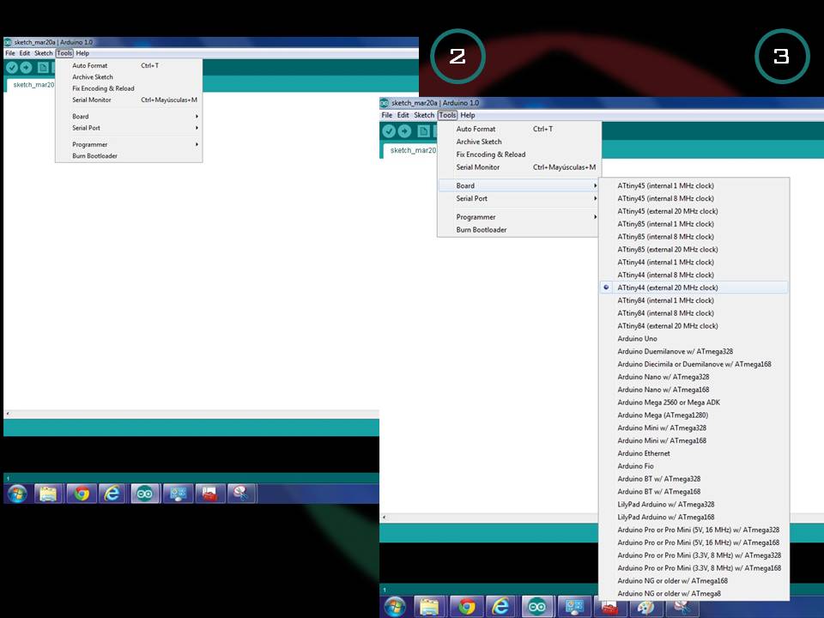824x618 pixels.
Task: Expand Serial Port submenu in left window
Action: (129, 128)
